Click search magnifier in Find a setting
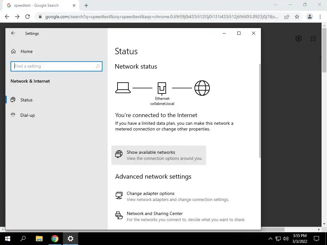 (98, 66)
